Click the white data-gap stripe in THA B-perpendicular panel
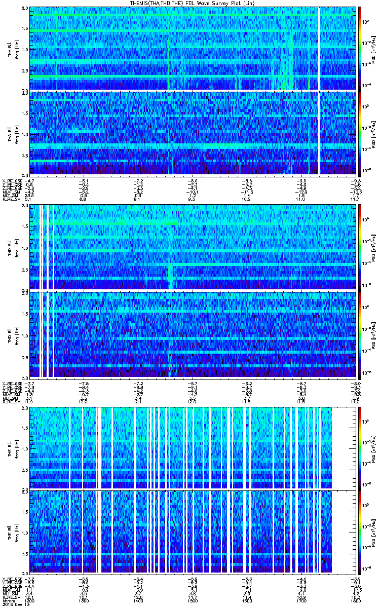380x608 pixels. pos(319,49)
